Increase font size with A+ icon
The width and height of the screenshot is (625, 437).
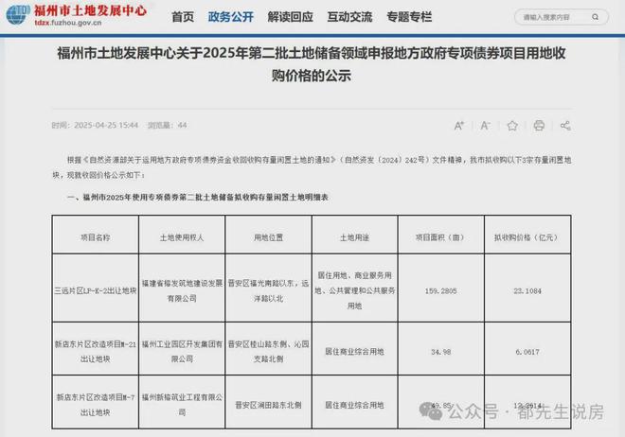tap(458, 126)
